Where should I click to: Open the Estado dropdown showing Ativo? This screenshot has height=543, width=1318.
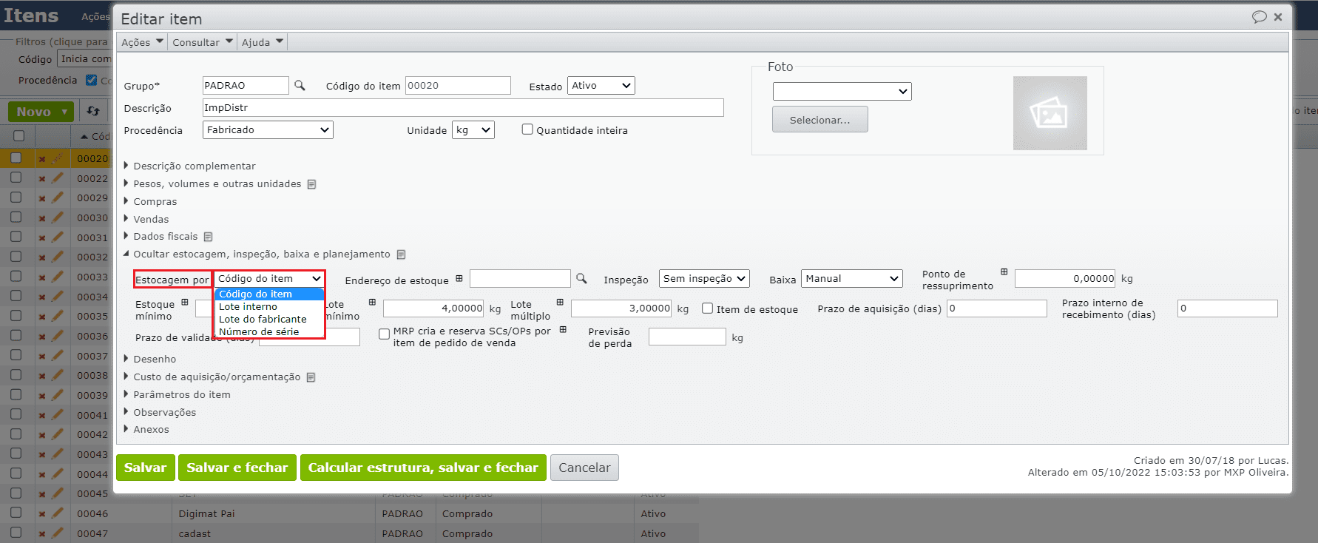pyautogui.click(x=601, y=86)
